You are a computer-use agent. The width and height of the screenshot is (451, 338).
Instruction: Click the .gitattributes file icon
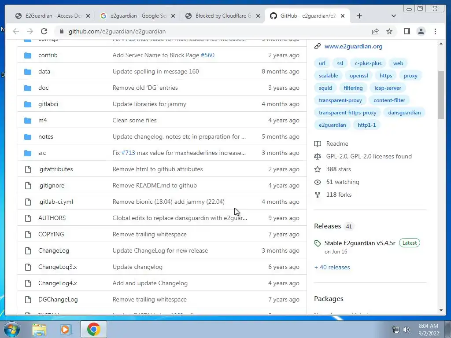coord(28,169)
